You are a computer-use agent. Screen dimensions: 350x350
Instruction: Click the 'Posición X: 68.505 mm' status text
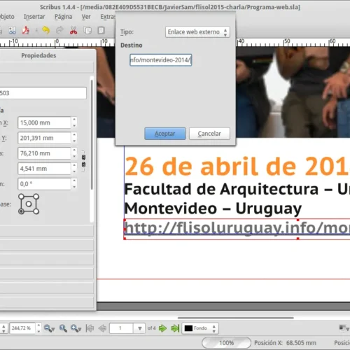[285, 343]
